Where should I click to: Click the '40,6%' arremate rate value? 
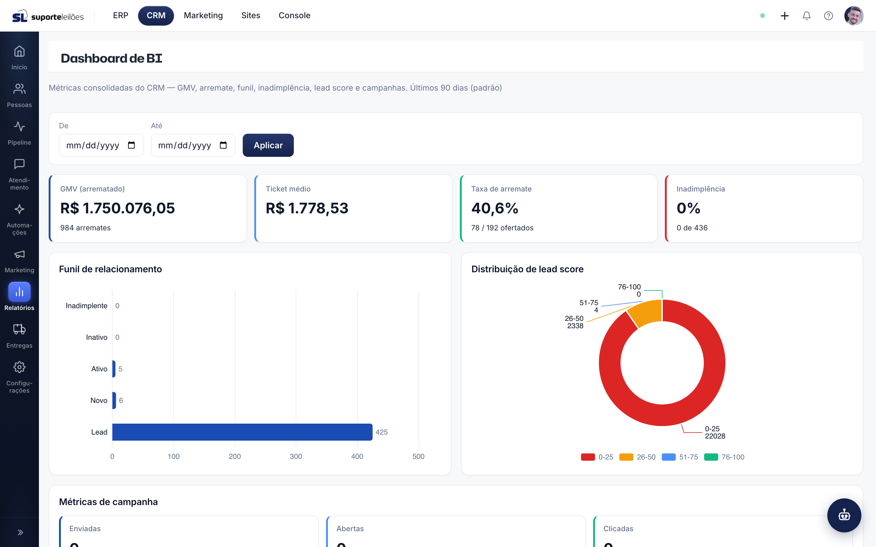point(495,208)
